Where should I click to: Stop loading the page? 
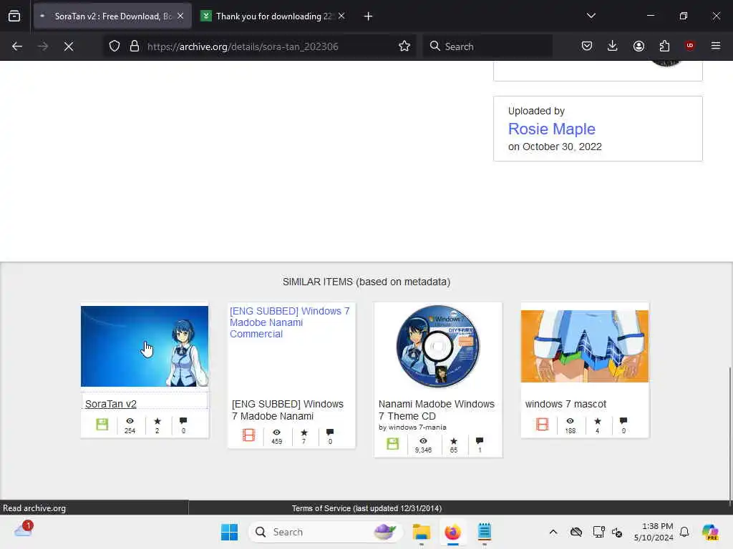(68, 46)
